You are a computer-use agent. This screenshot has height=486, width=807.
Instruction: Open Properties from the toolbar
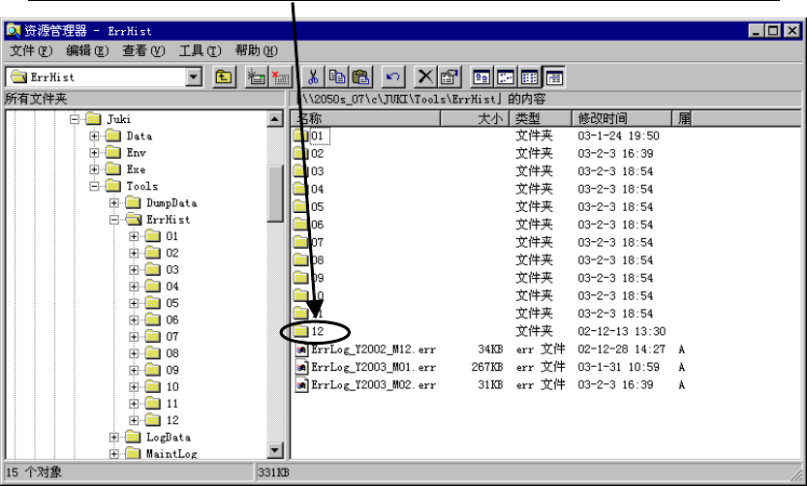(x=449, y=77)
